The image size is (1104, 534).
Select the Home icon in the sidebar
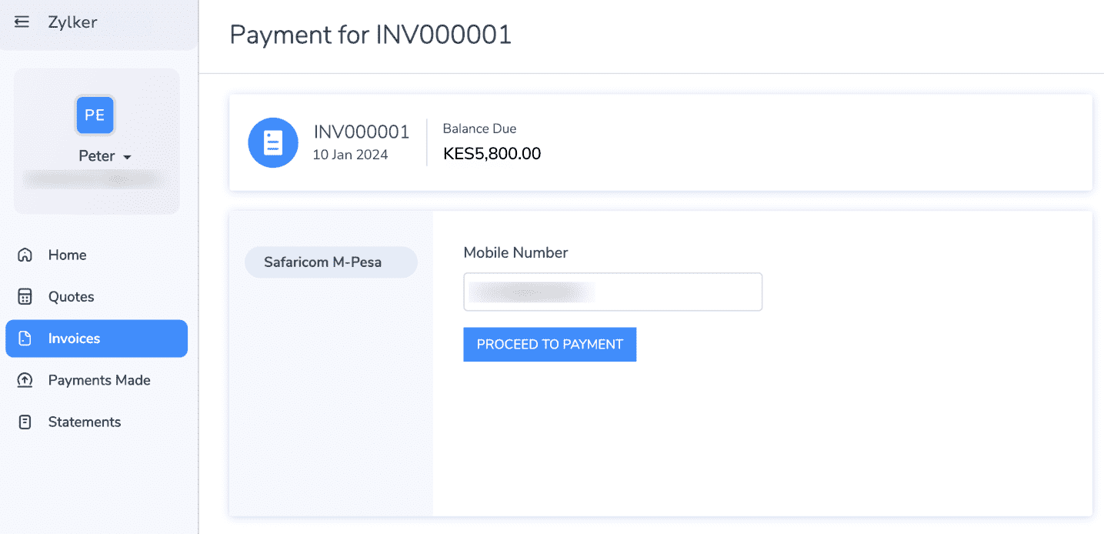click(24, 255)
